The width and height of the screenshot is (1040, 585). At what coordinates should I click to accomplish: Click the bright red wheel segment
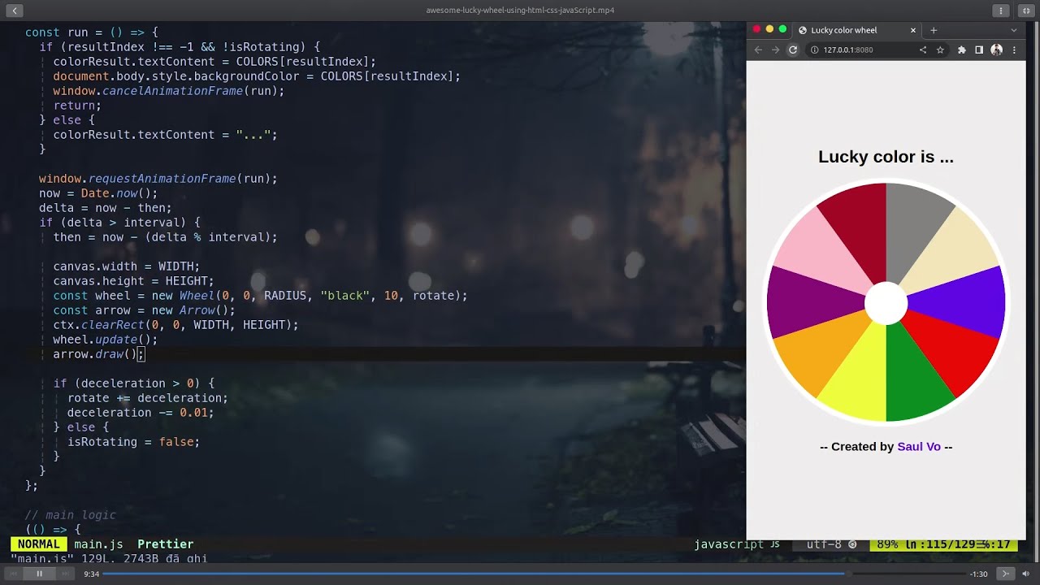(x=952, y=349)
